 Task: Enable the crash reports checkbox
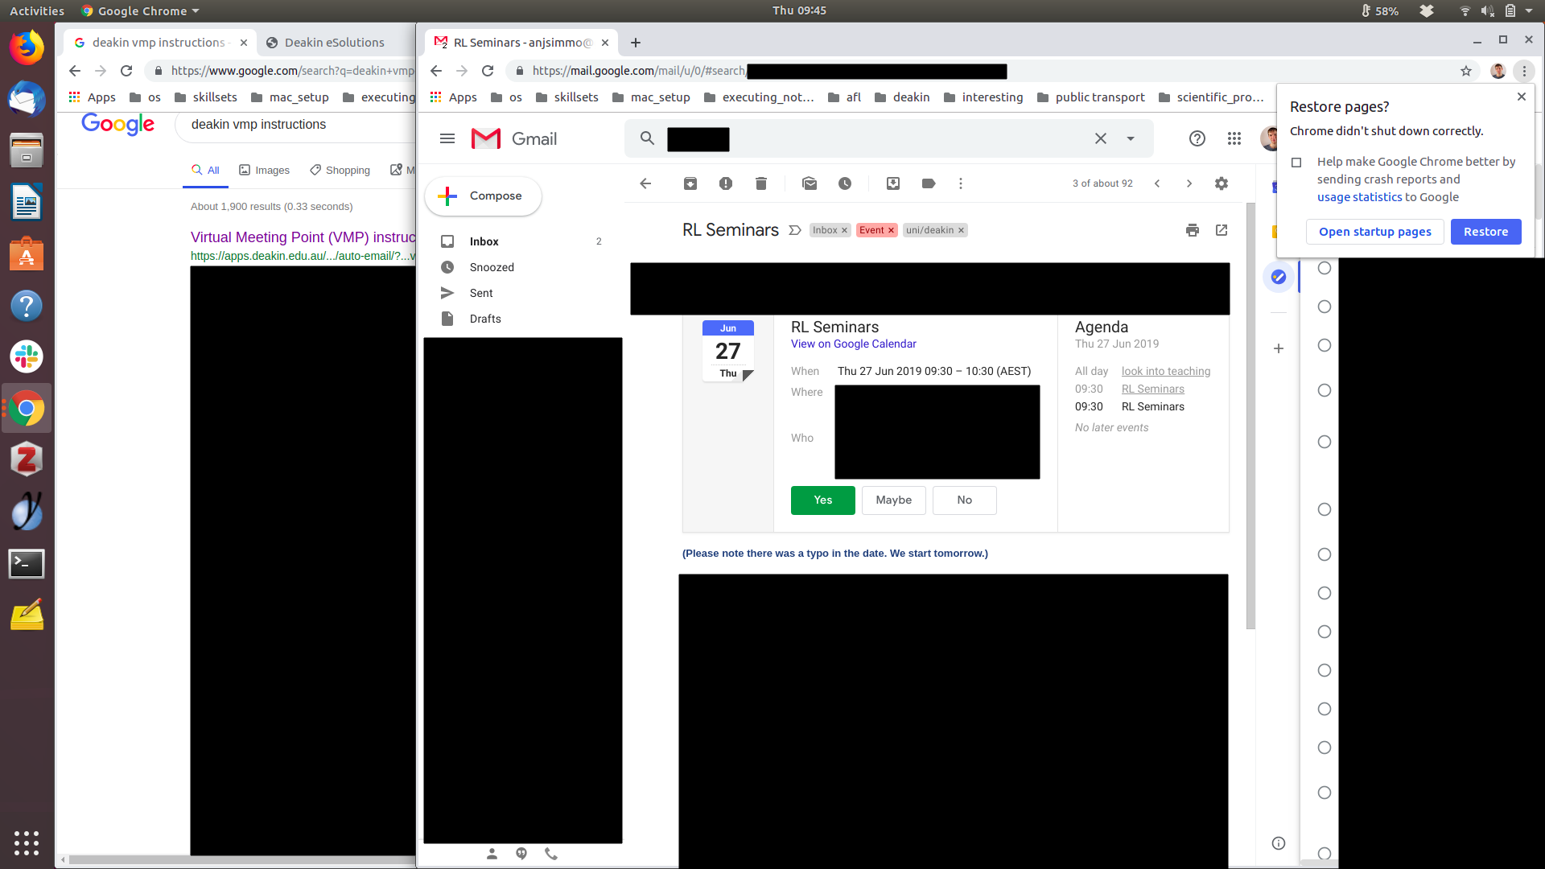coord(1296,163)
